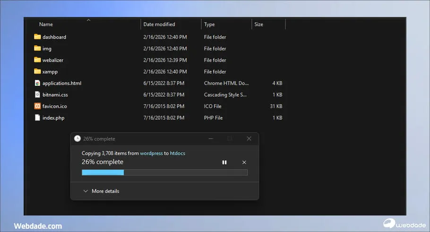430x232 pixels.
Task: Click the index.php file icon
Action: tap(37, 117)
